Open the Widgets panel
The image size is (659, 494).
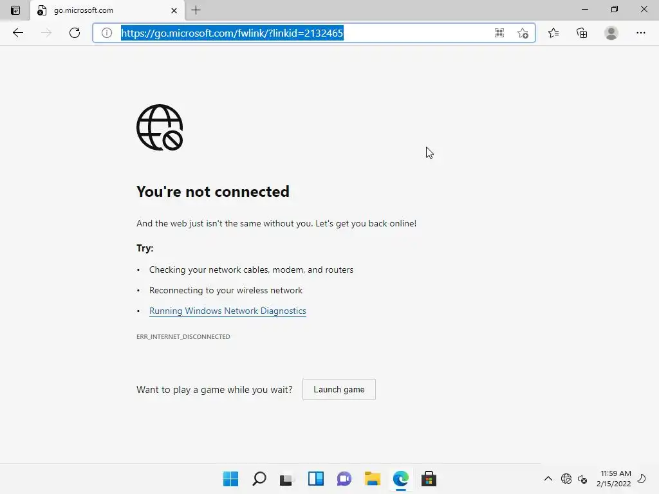[x=315, y=479]
